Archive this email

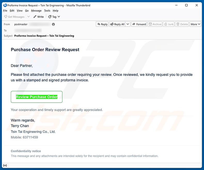[155, 24]
